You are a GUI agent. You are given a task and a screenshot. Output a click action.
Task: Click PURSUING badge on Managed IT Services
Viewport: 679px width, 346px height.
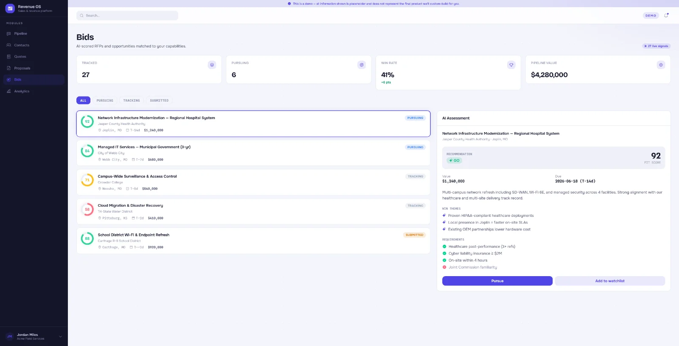pos(415,147)
